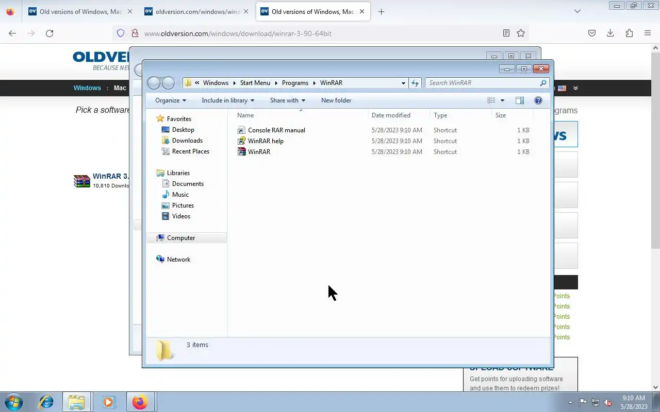Select Computer in navigation pane
Viewport: 660px width, 412px height.
(x=181, y=238)
